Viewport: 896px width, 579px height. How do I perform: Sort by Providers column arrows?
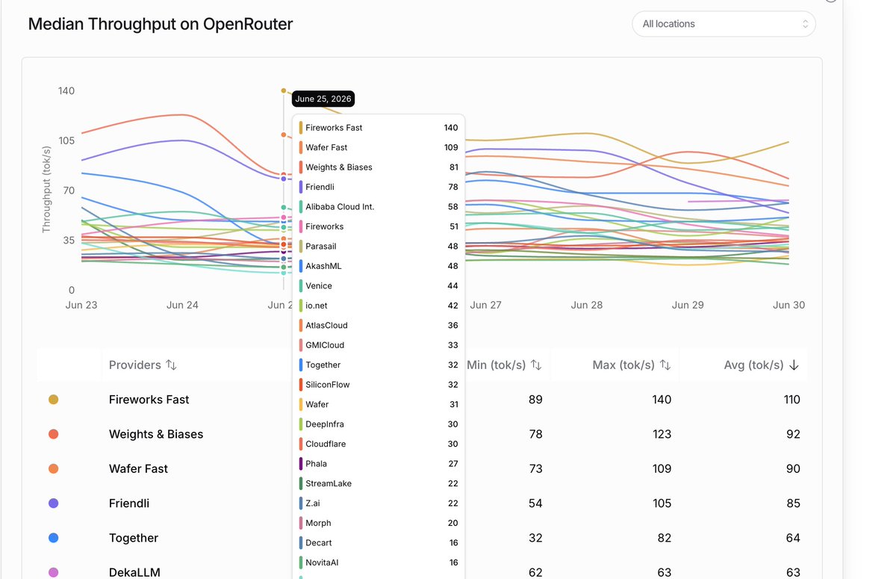tap(171, 365)
